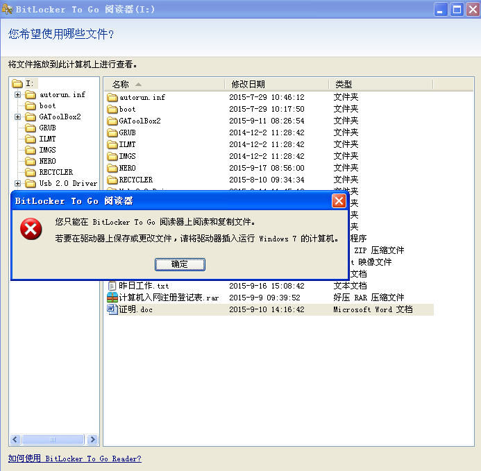Image resolution: width=481 pixels, height=471 pixels.
Task: Click IMGS folder icon in file list
Action: pos(112,156)
